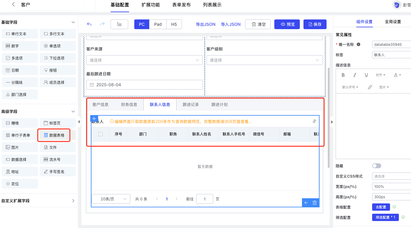Open the 全局设置 tab
Screen dimensions: 411x228
coord(393,22)
